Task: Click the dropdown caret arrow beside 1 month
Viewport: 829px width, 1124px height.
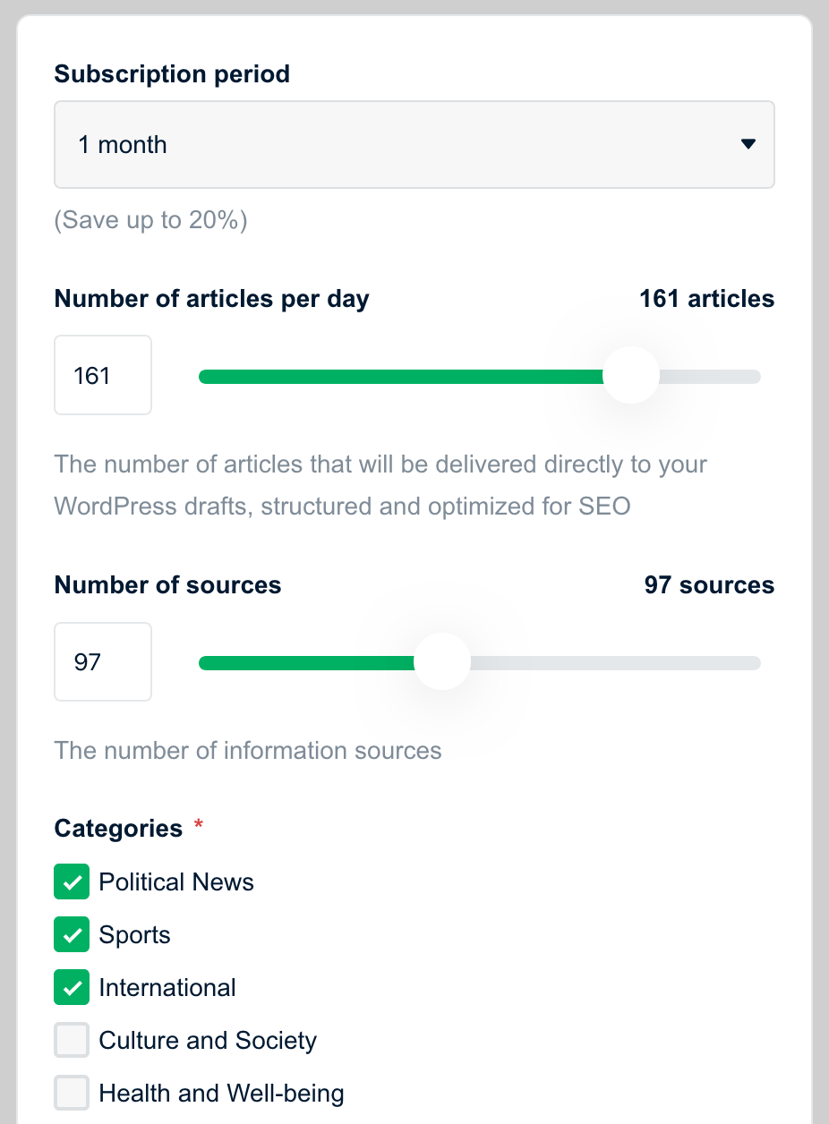Action: (x=748, y=145)
